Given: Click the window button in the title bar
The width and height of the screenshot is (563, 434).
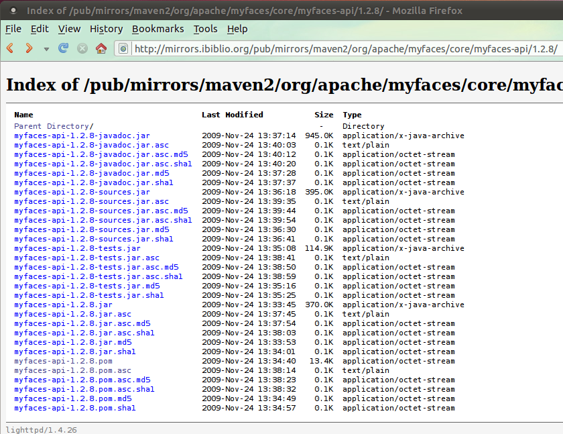Looking at the screenshot, I should [x=13, y=11].
